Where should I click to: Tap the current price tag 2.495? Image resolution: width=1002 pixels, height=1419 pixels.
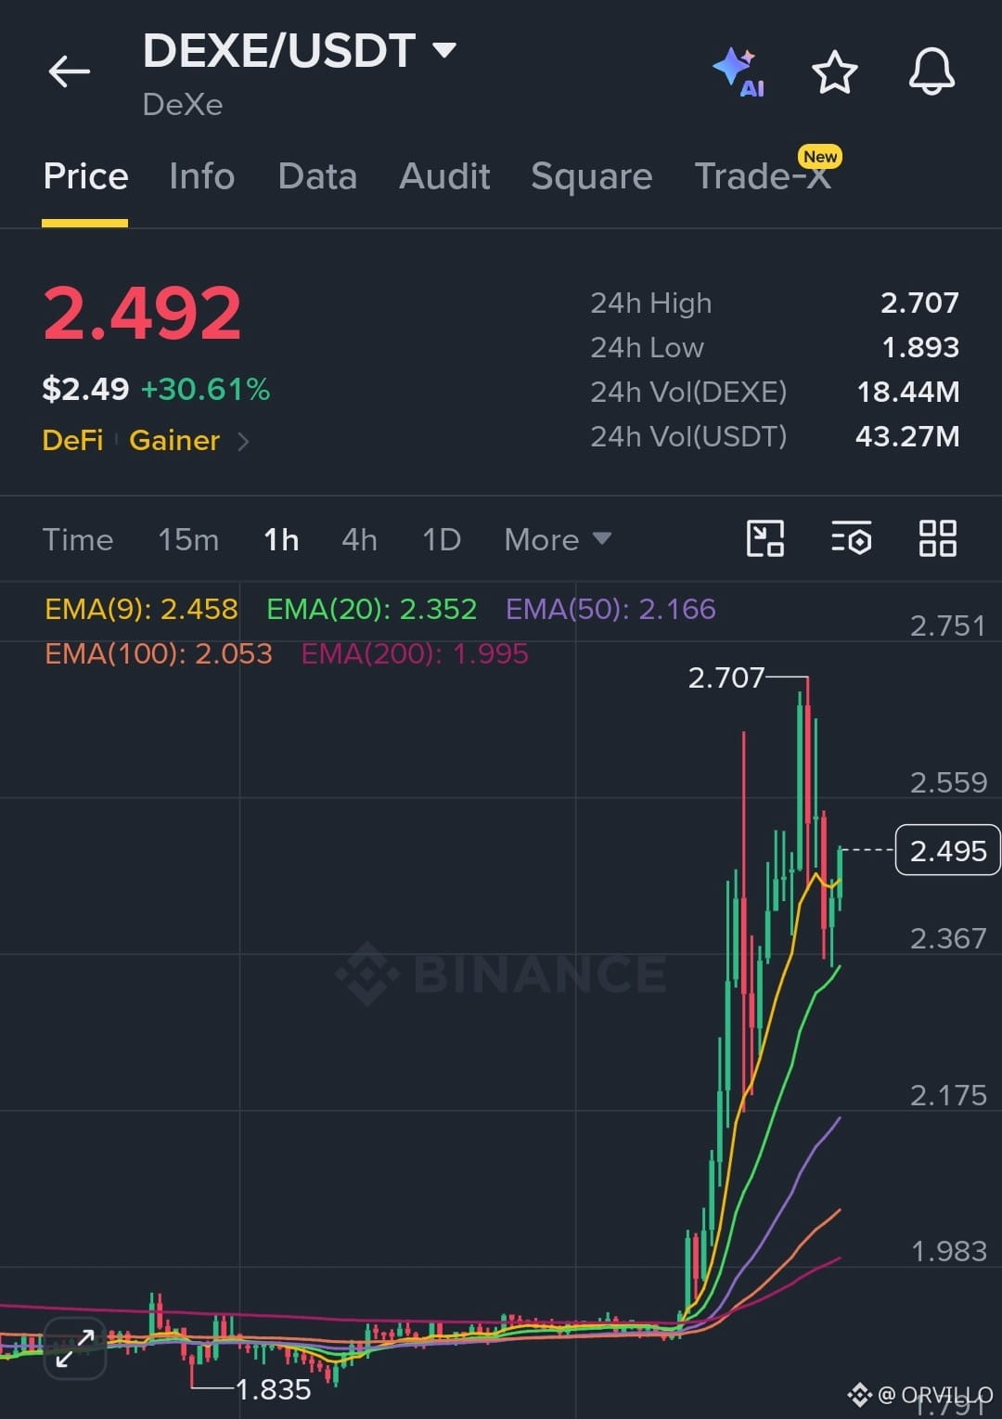[947, 850]
